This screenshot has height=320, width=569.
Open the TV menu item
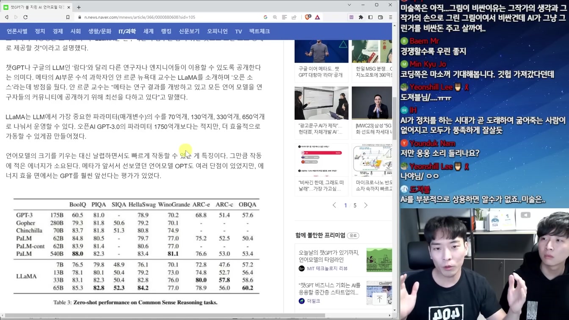click(238, 31)
